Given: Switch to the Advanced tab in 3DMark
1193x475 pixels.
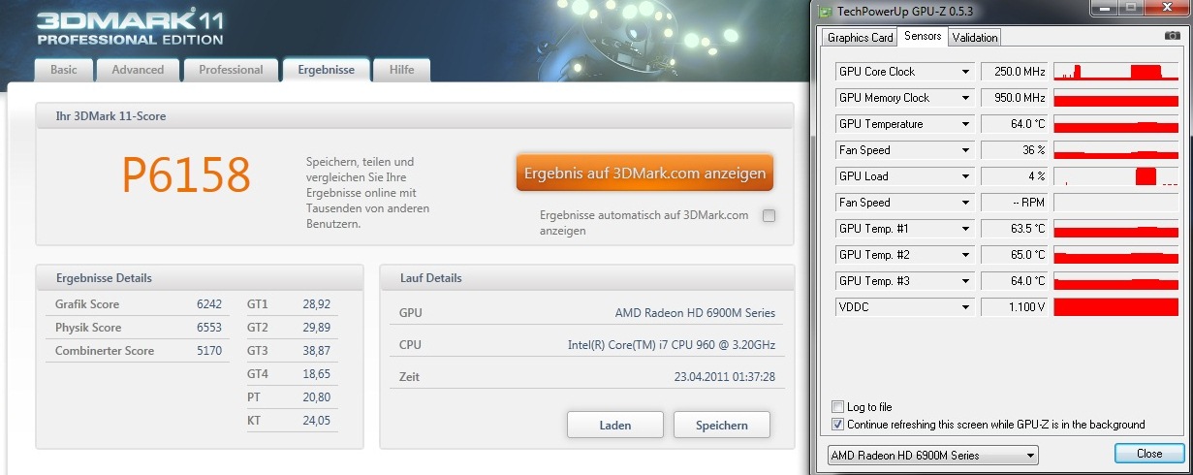Looking at the screenshot, I should tap(138, 70).
